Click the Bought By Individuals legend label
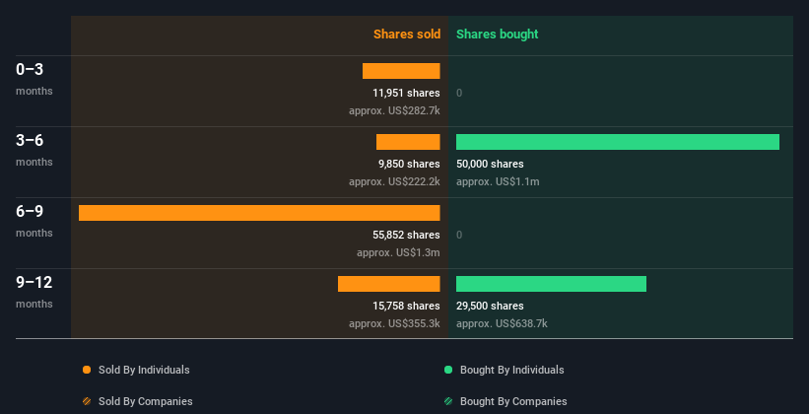Image resolution: width=809 pixels, height=414 pixels. [511, 370]
